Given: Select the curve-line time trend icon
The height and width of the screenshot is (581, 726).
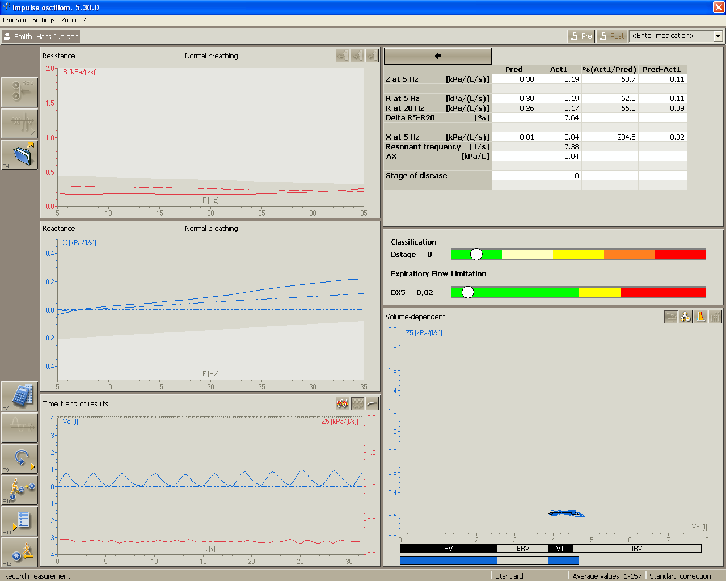Looking at the screenshot, I should (372, 403).
